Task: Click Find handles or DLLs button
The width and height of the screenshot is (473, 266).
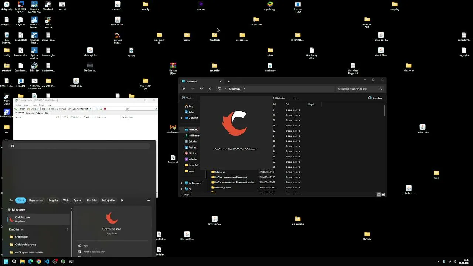Action: (54, 109)
